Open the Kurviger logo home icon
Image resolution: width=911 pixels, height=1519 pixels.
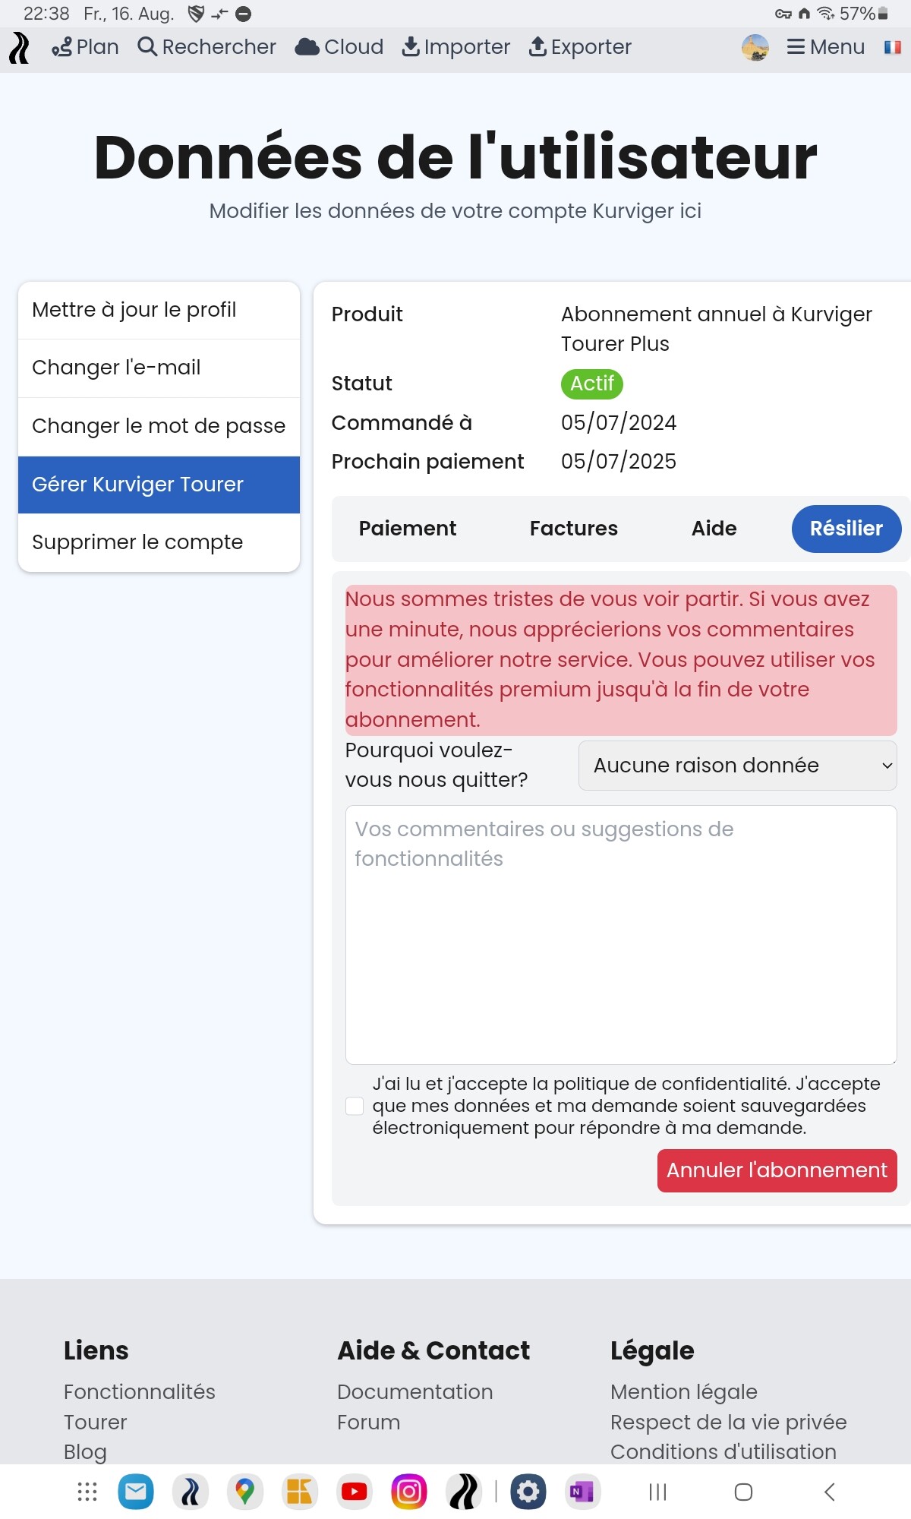tap(20, 48)
